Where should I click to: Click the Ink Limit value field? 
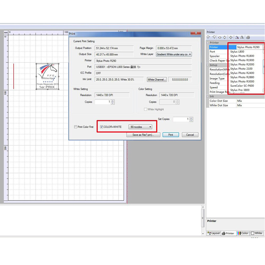pos(119,79)
